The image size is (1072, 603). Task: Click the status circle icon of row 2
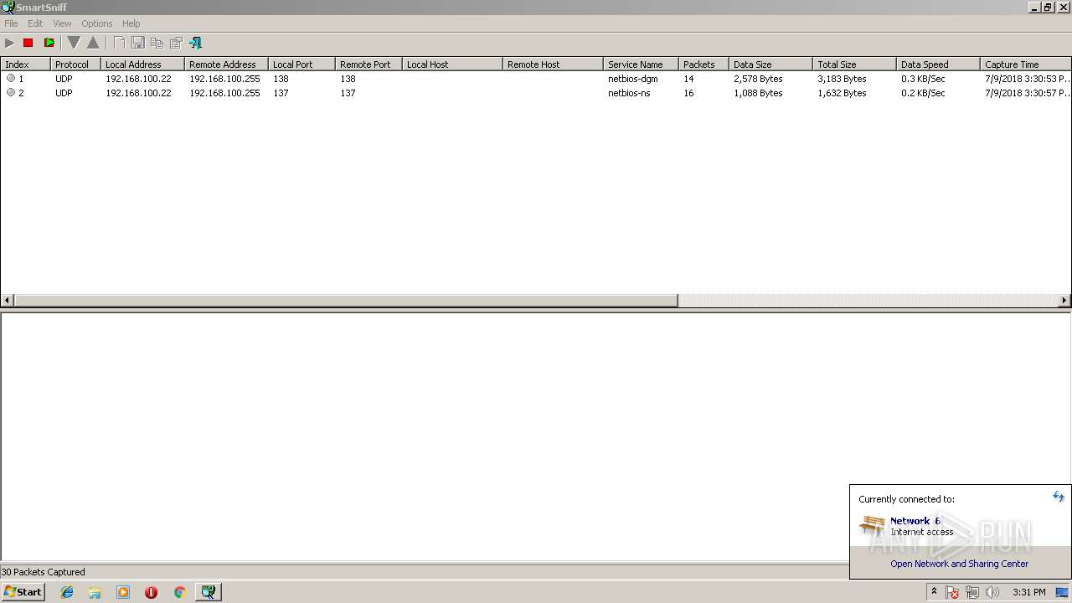pyautogui.click(x=11, y=92)
